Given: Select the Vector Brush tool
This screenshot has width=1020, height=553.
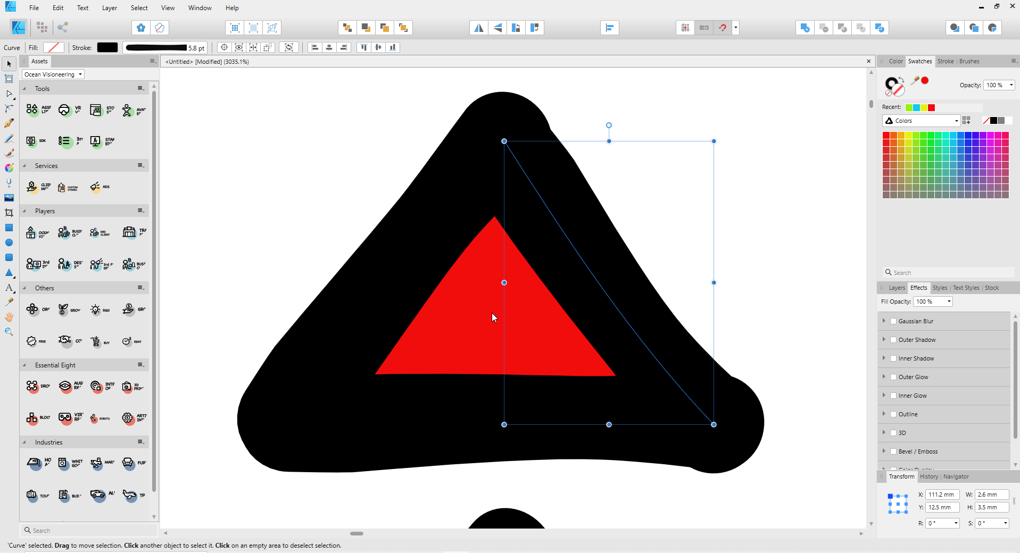Looking at the screenshot, I should (x=9, y=153).
